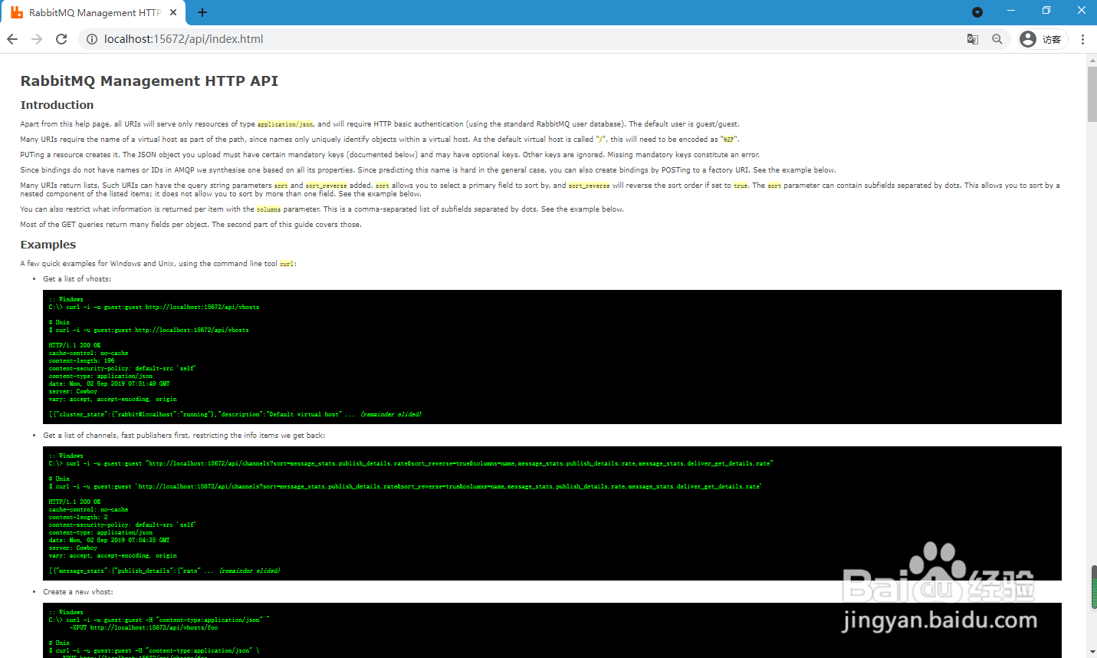Screen dimensions: 1097x658
Task: Go back to the previous page
Action: point(12,39)
